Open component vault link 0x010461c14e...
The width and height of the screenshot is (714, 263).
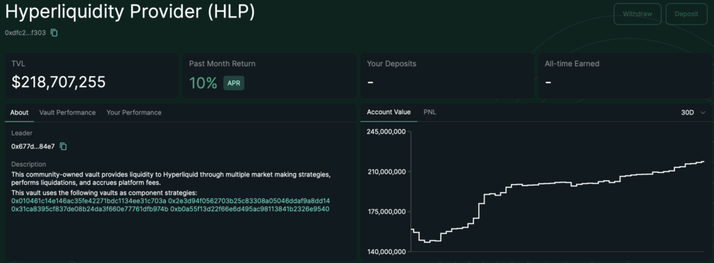[x=89, y=201]
